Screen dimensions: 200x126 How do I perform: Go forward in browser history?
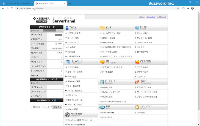(7, 8)
